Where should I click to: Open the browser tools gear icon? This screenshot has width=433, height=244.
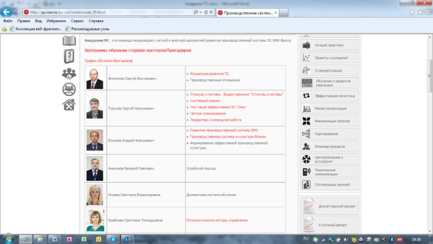(x=428, y=12)
